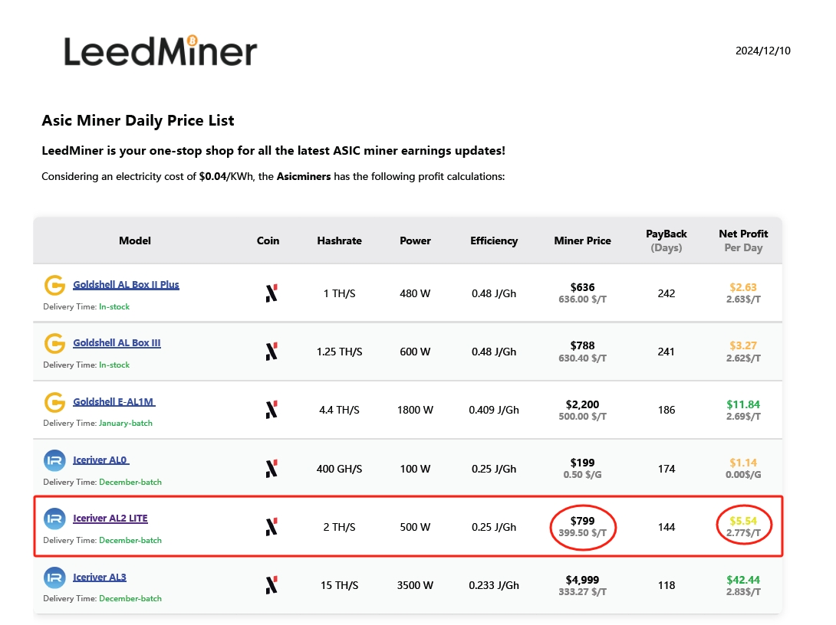The width and height of the screenshot is (836, 625).
Task: Open the Iceriver AL0 product link
Action: [x=100, y=460]
